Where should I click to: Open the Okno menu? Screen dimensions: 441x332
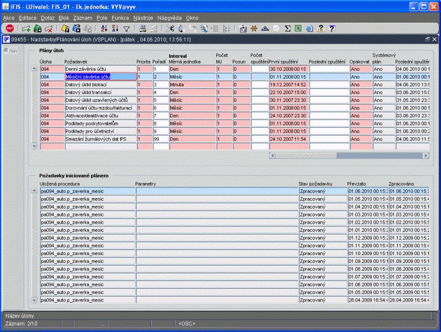(x=192, y=18)
